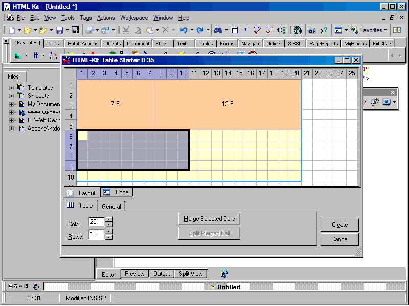
Task: Click the globe refresh icon in floating panel
Action: pos(375,103)
